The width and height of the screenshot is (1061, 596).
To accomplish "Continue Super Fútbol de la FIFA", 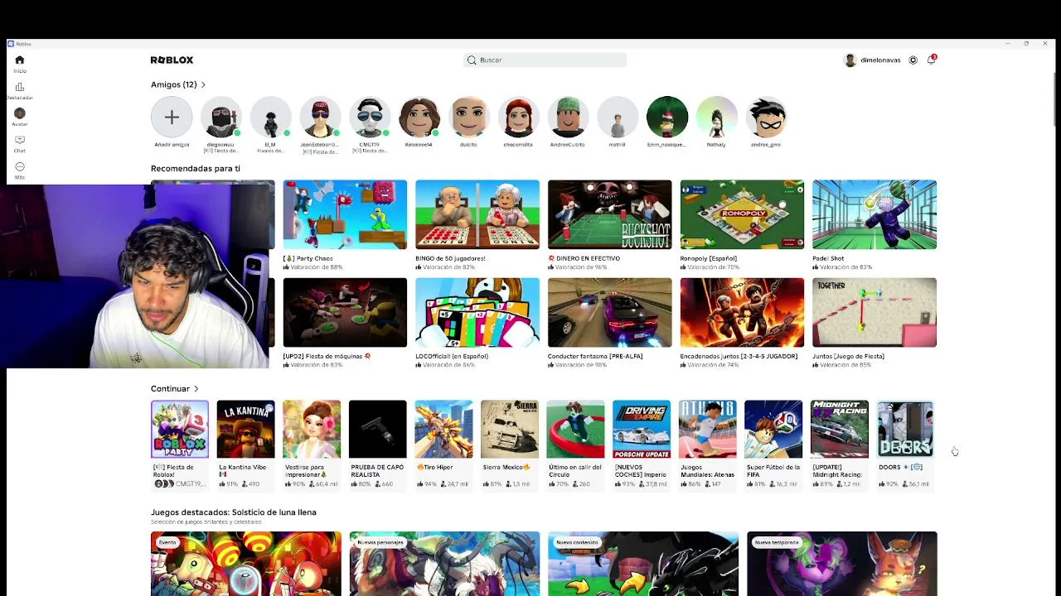I will coord(773,429).
